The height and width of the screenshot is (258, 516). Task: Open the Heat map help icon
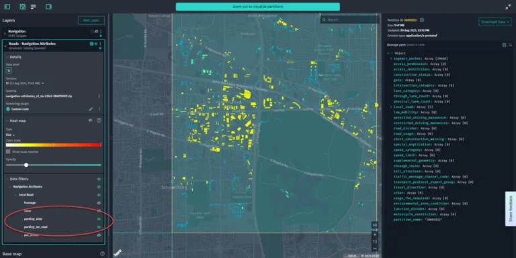coord(99,121)
